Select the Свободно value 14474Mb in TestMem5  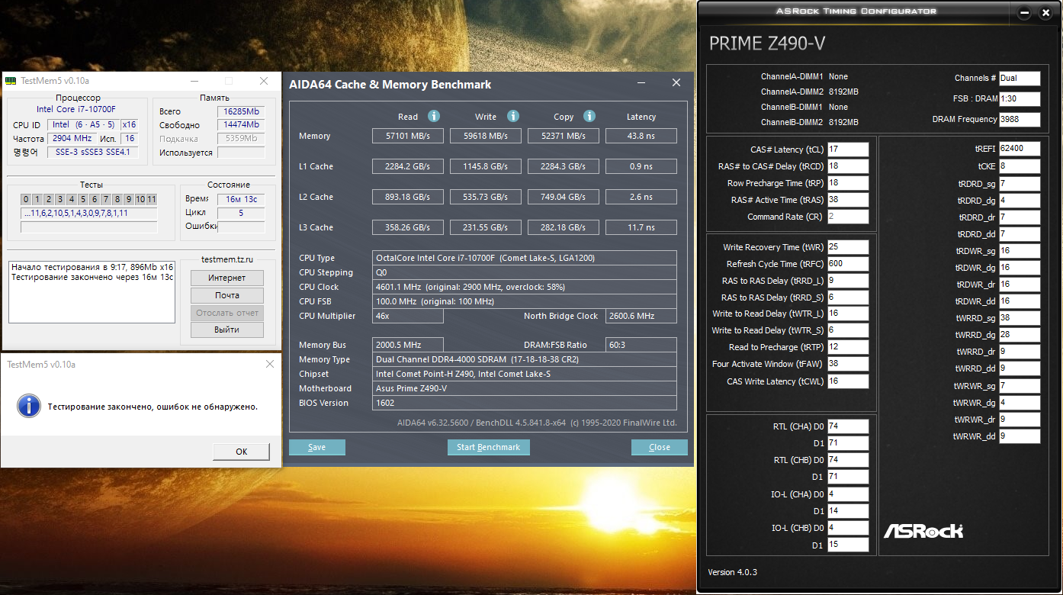[x=241, y=125]
